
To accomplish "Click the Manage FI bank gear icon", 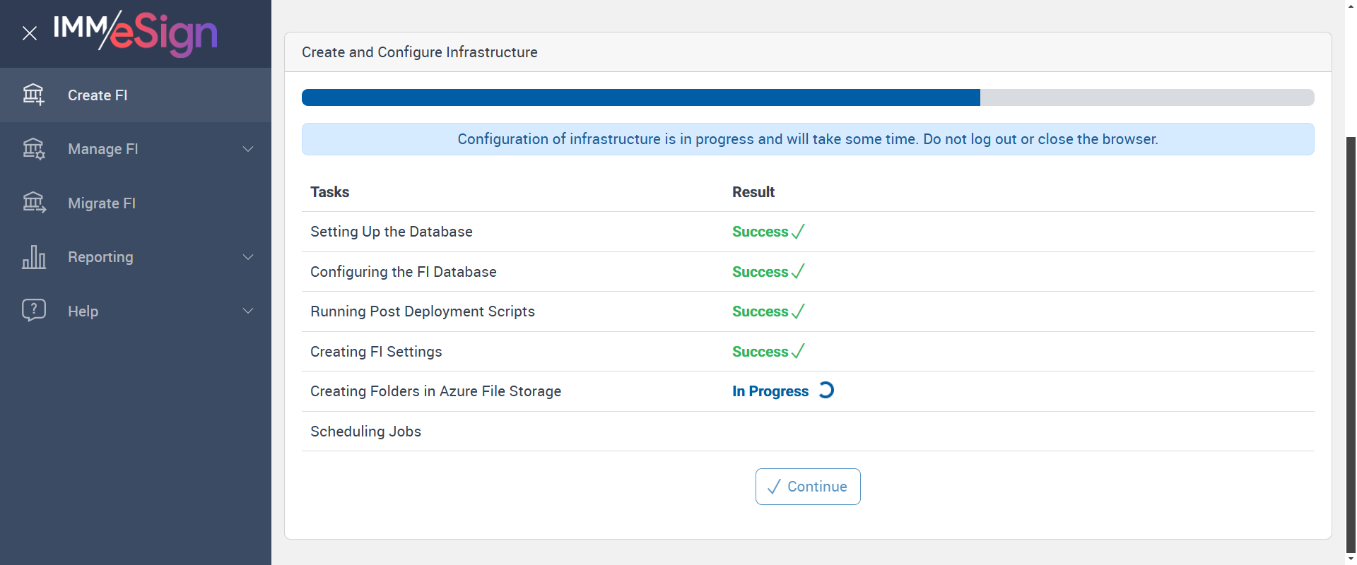I will coord(33,149).
